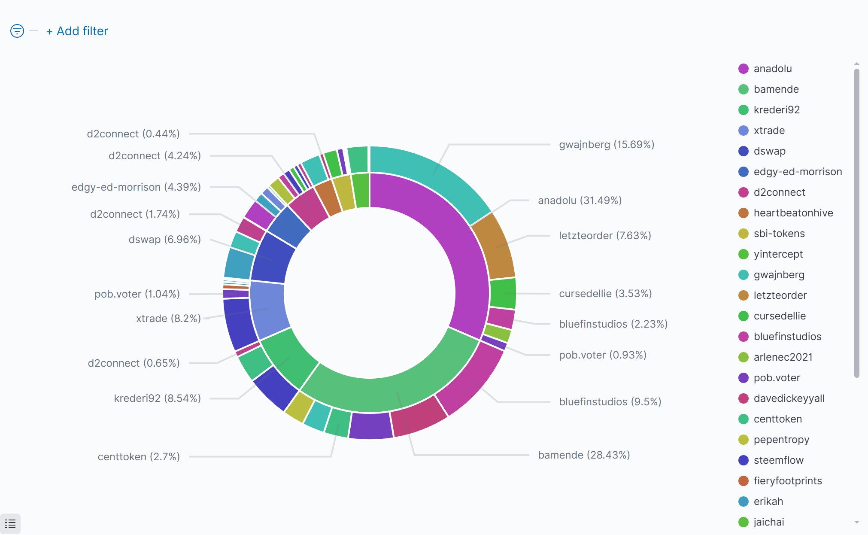
Task: Click the gwajnberg legend color dot
Action: (744, 275)
